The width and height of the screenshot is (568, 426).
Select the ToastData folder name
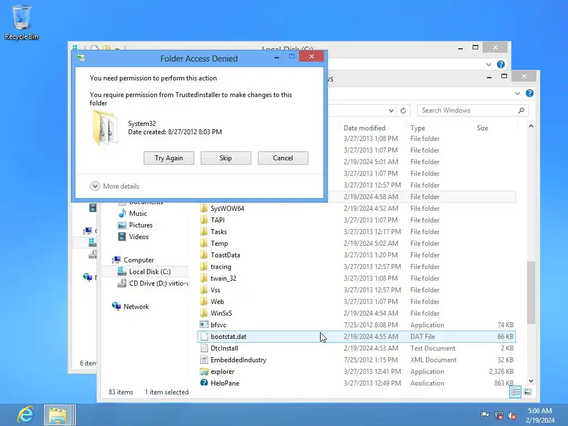click(x=225, y=255)
